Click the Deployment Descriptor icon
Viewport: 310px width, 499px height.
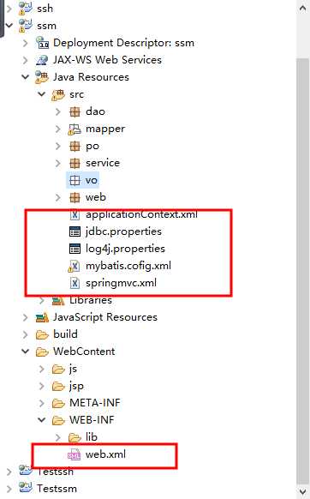pos(42,43)
